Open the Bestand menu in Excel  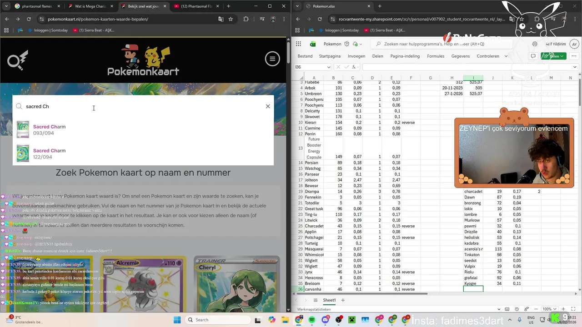305,56
